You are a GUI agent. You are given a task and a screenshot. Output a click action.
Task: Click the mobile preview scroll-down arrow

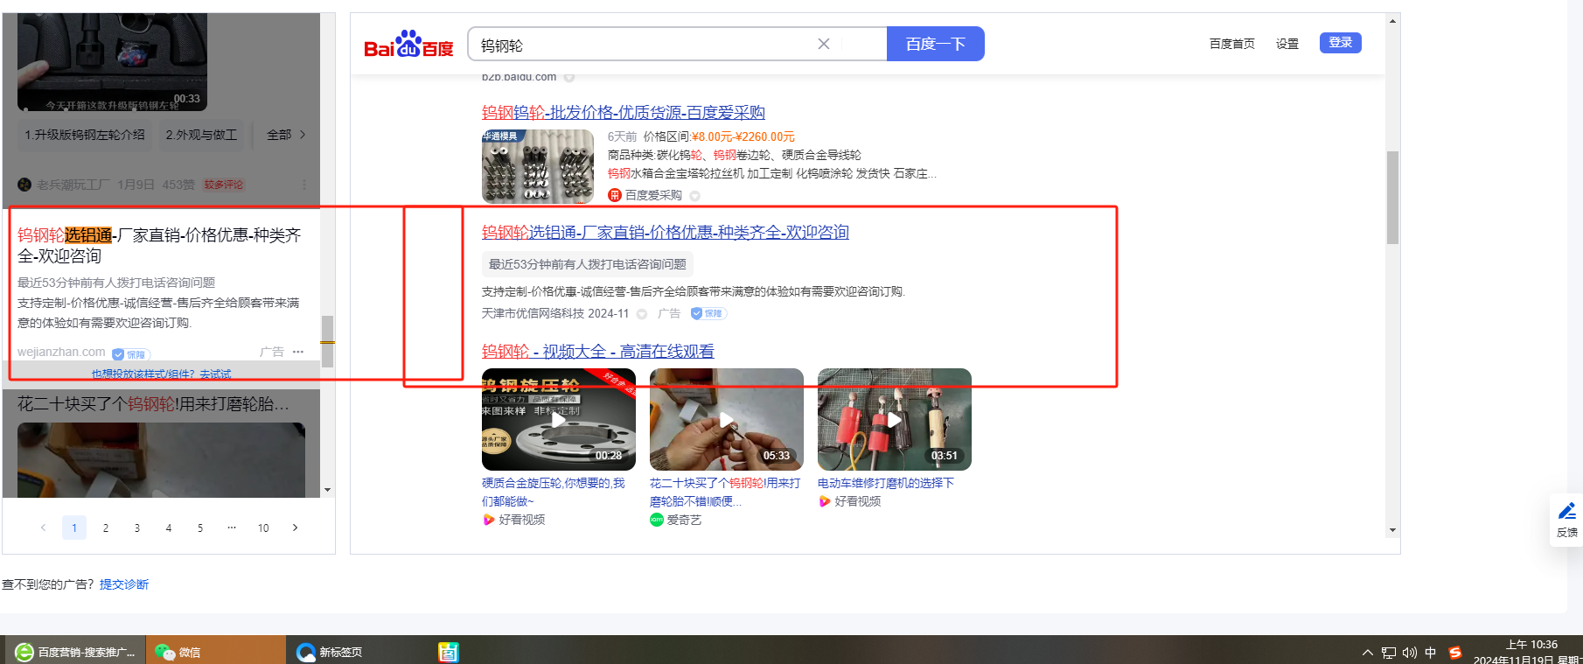coord(328,490)
